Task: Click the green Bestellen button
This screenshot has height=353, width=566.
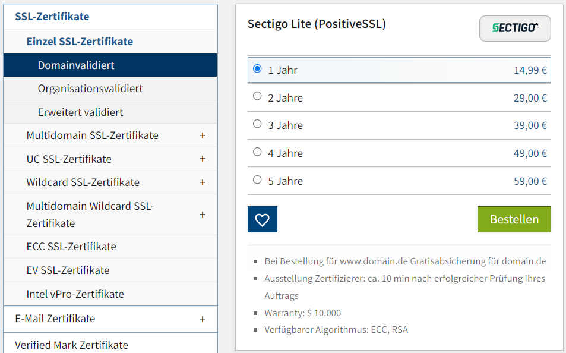Action: (x=514, y=219)
